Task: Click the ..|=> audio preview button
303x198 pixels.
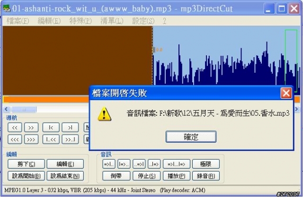Action: point(154,164)
